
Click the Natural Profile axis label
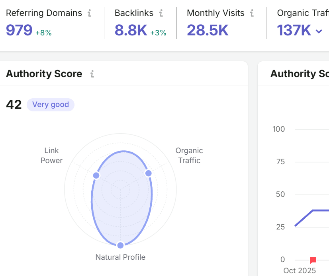pyautogui.click(x=120, y=257)
